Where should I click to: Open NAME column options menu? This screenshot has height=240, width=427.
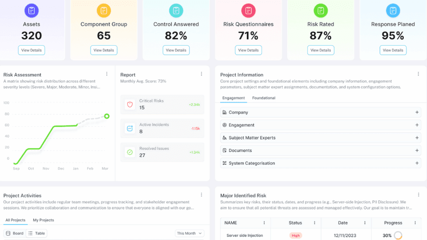pos(264,223)
